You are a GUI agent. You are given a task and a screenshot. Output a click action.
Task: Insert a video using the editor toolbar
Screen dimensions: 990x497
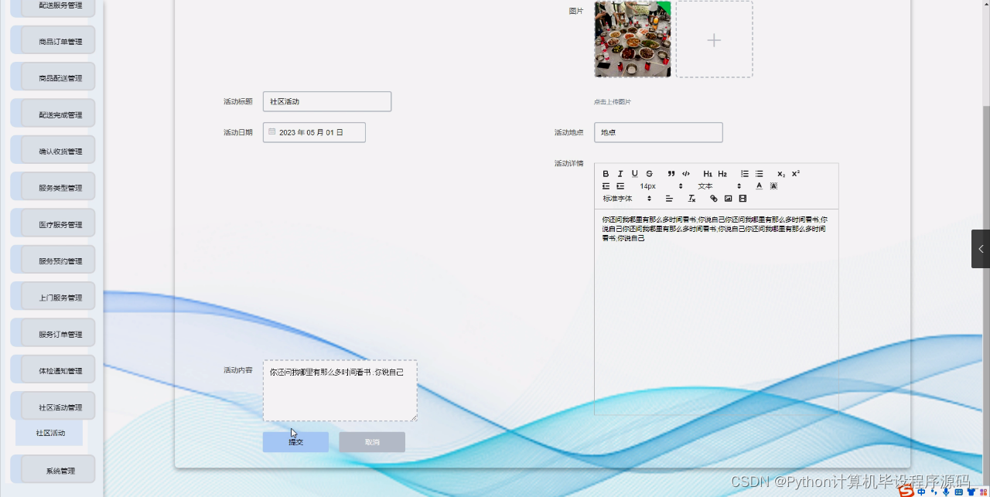point(742,198)
